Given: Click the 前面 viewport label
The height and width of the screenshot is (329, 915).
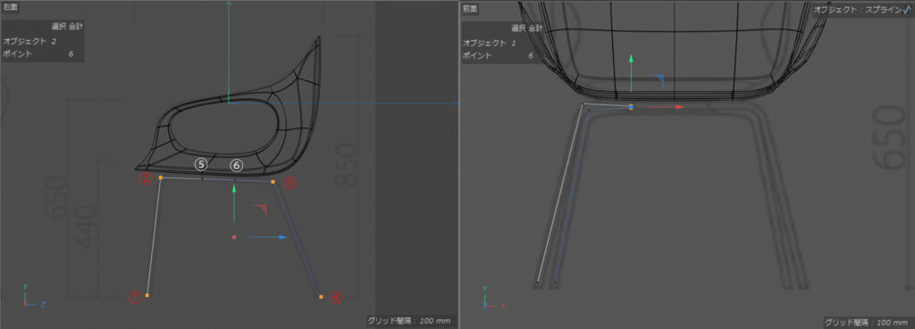Looking at the screenshot, I should (470, 8).
